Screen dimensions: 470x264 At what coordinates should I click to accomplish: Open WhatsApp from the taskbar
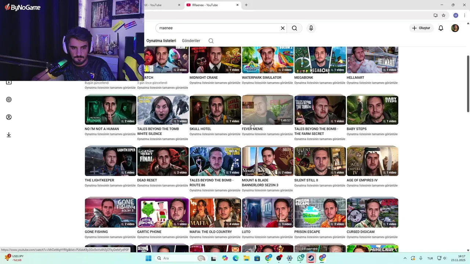[x=300, y=258]
